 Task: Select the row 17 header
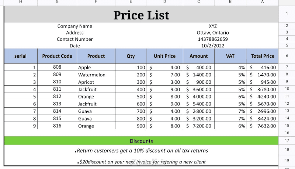(x=287, y=141)
